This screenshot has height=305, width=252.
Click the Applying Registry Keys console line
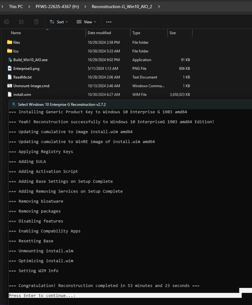pos(41,151)
